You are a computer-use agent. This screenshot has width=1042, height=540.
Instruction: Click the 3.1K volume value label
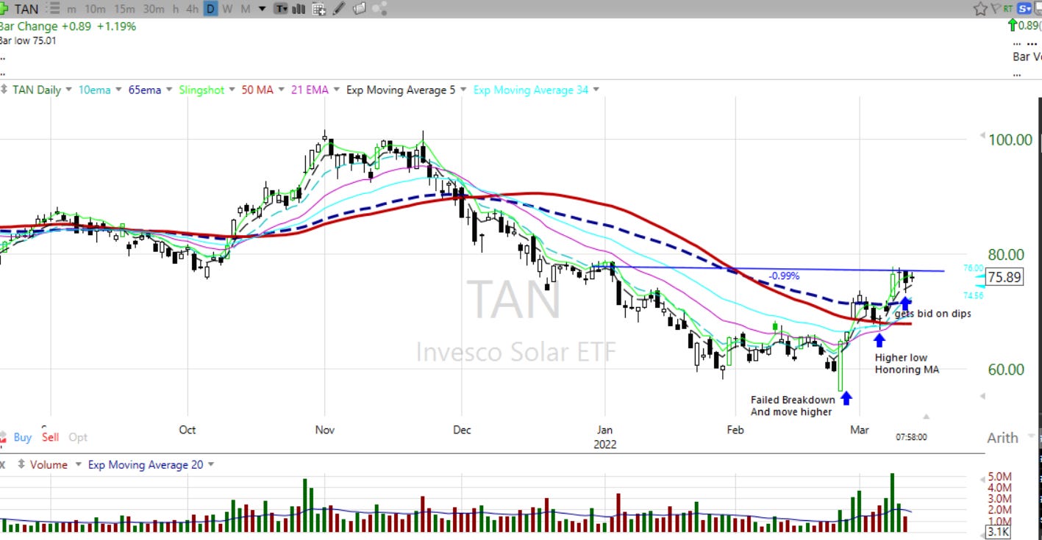tap(999, 532)
